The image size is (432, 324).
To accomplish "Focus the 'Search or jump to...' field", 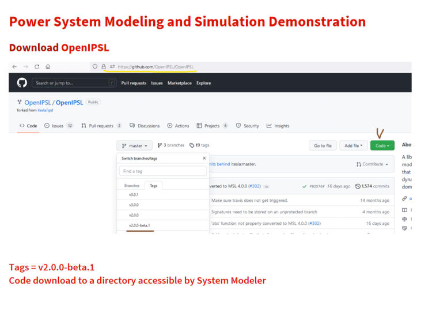I will click(74, 82).
